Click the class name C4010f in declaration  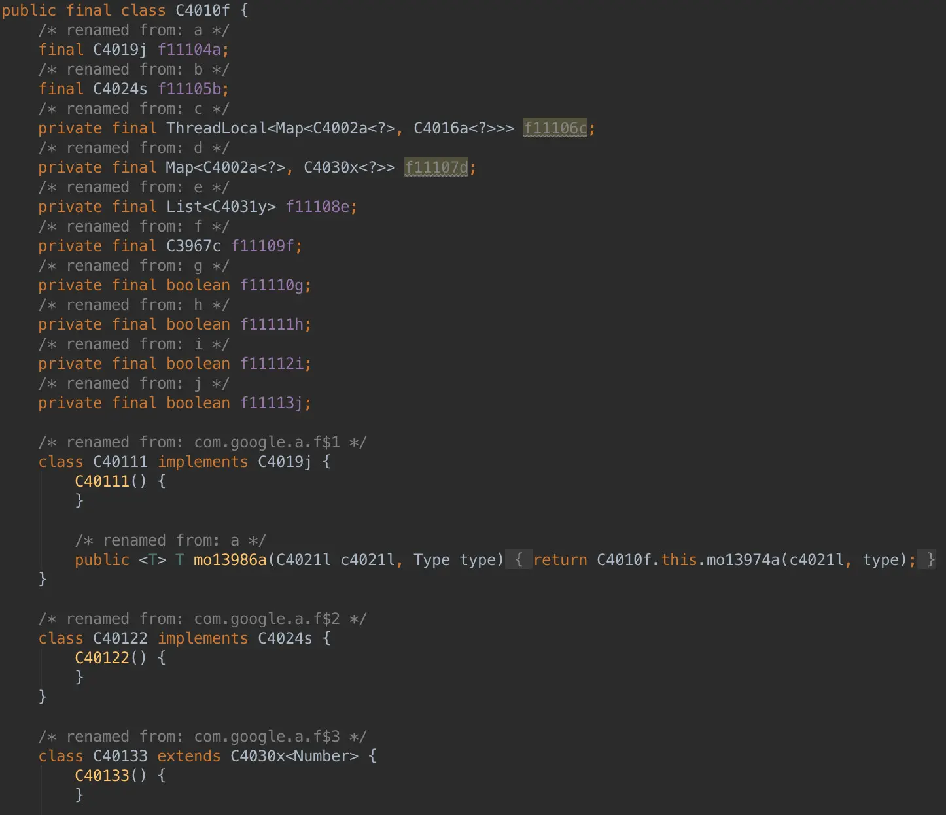pos(203,10)
